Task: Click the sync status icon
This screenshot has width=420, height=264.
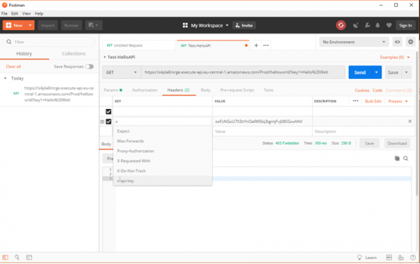Action: pyautogui.click(x=341, y=25)
